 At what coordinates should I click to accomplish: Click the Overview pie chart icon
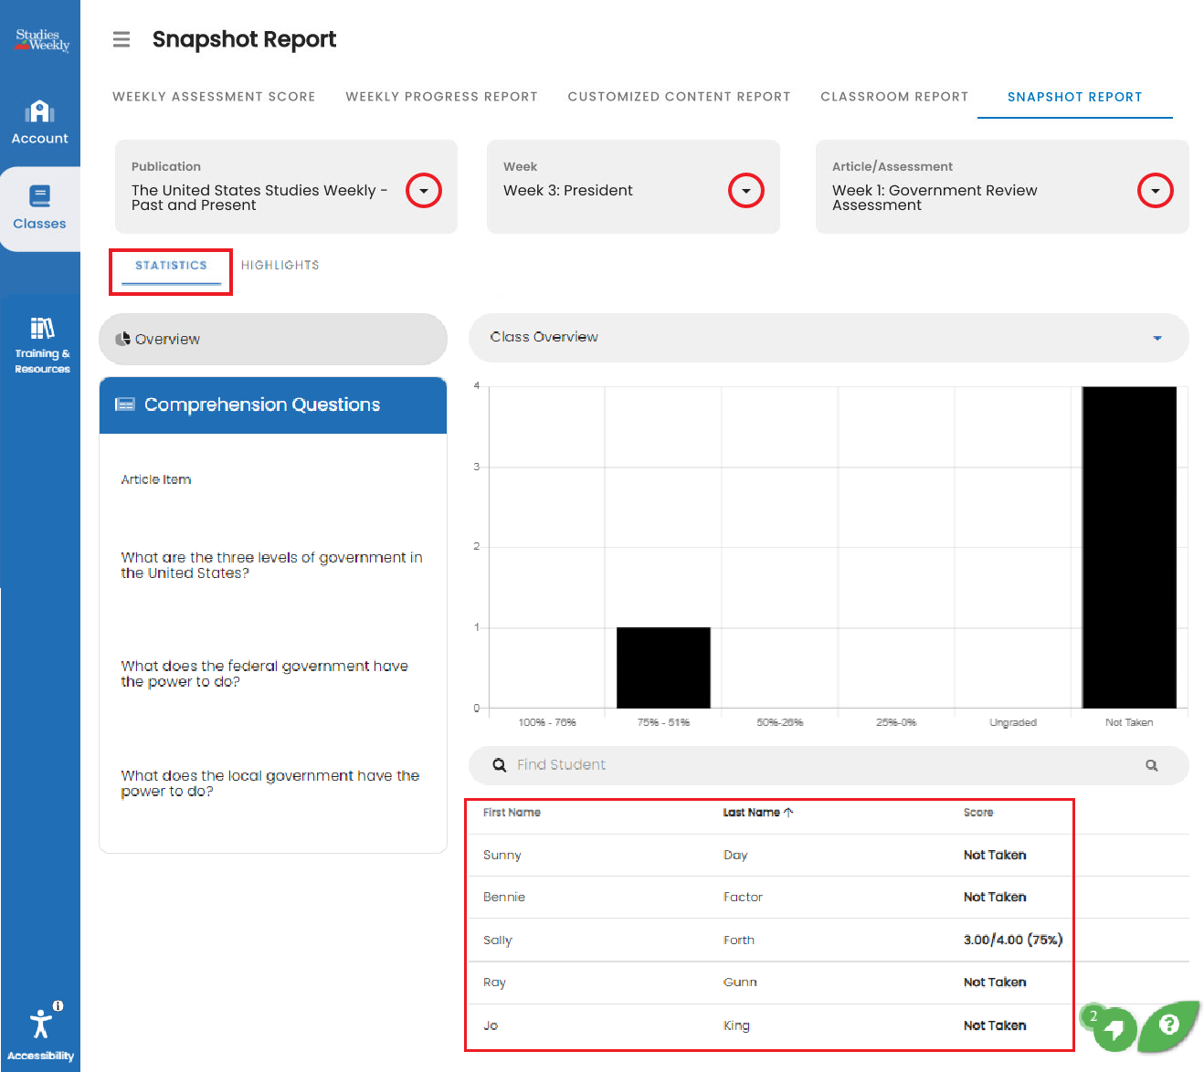coord(122,339)
